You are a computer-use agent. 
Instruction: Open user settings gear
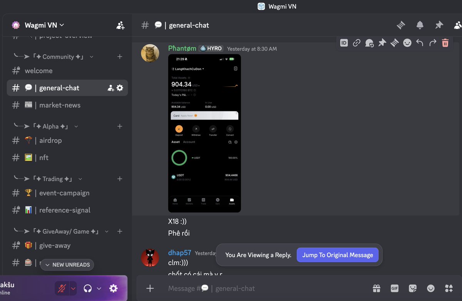(113, 288)
